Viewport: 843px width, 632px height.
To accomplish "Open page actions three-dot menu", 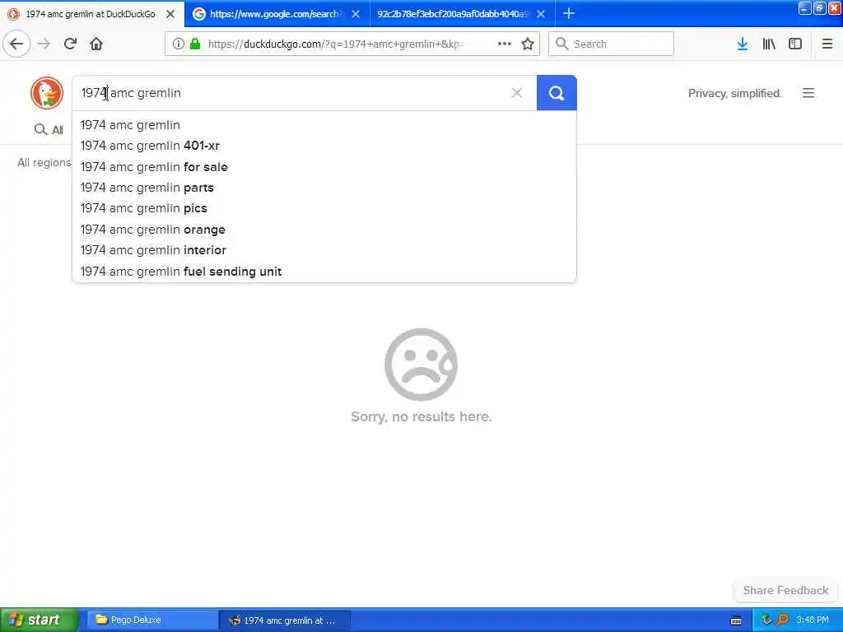I will point(505,44).
